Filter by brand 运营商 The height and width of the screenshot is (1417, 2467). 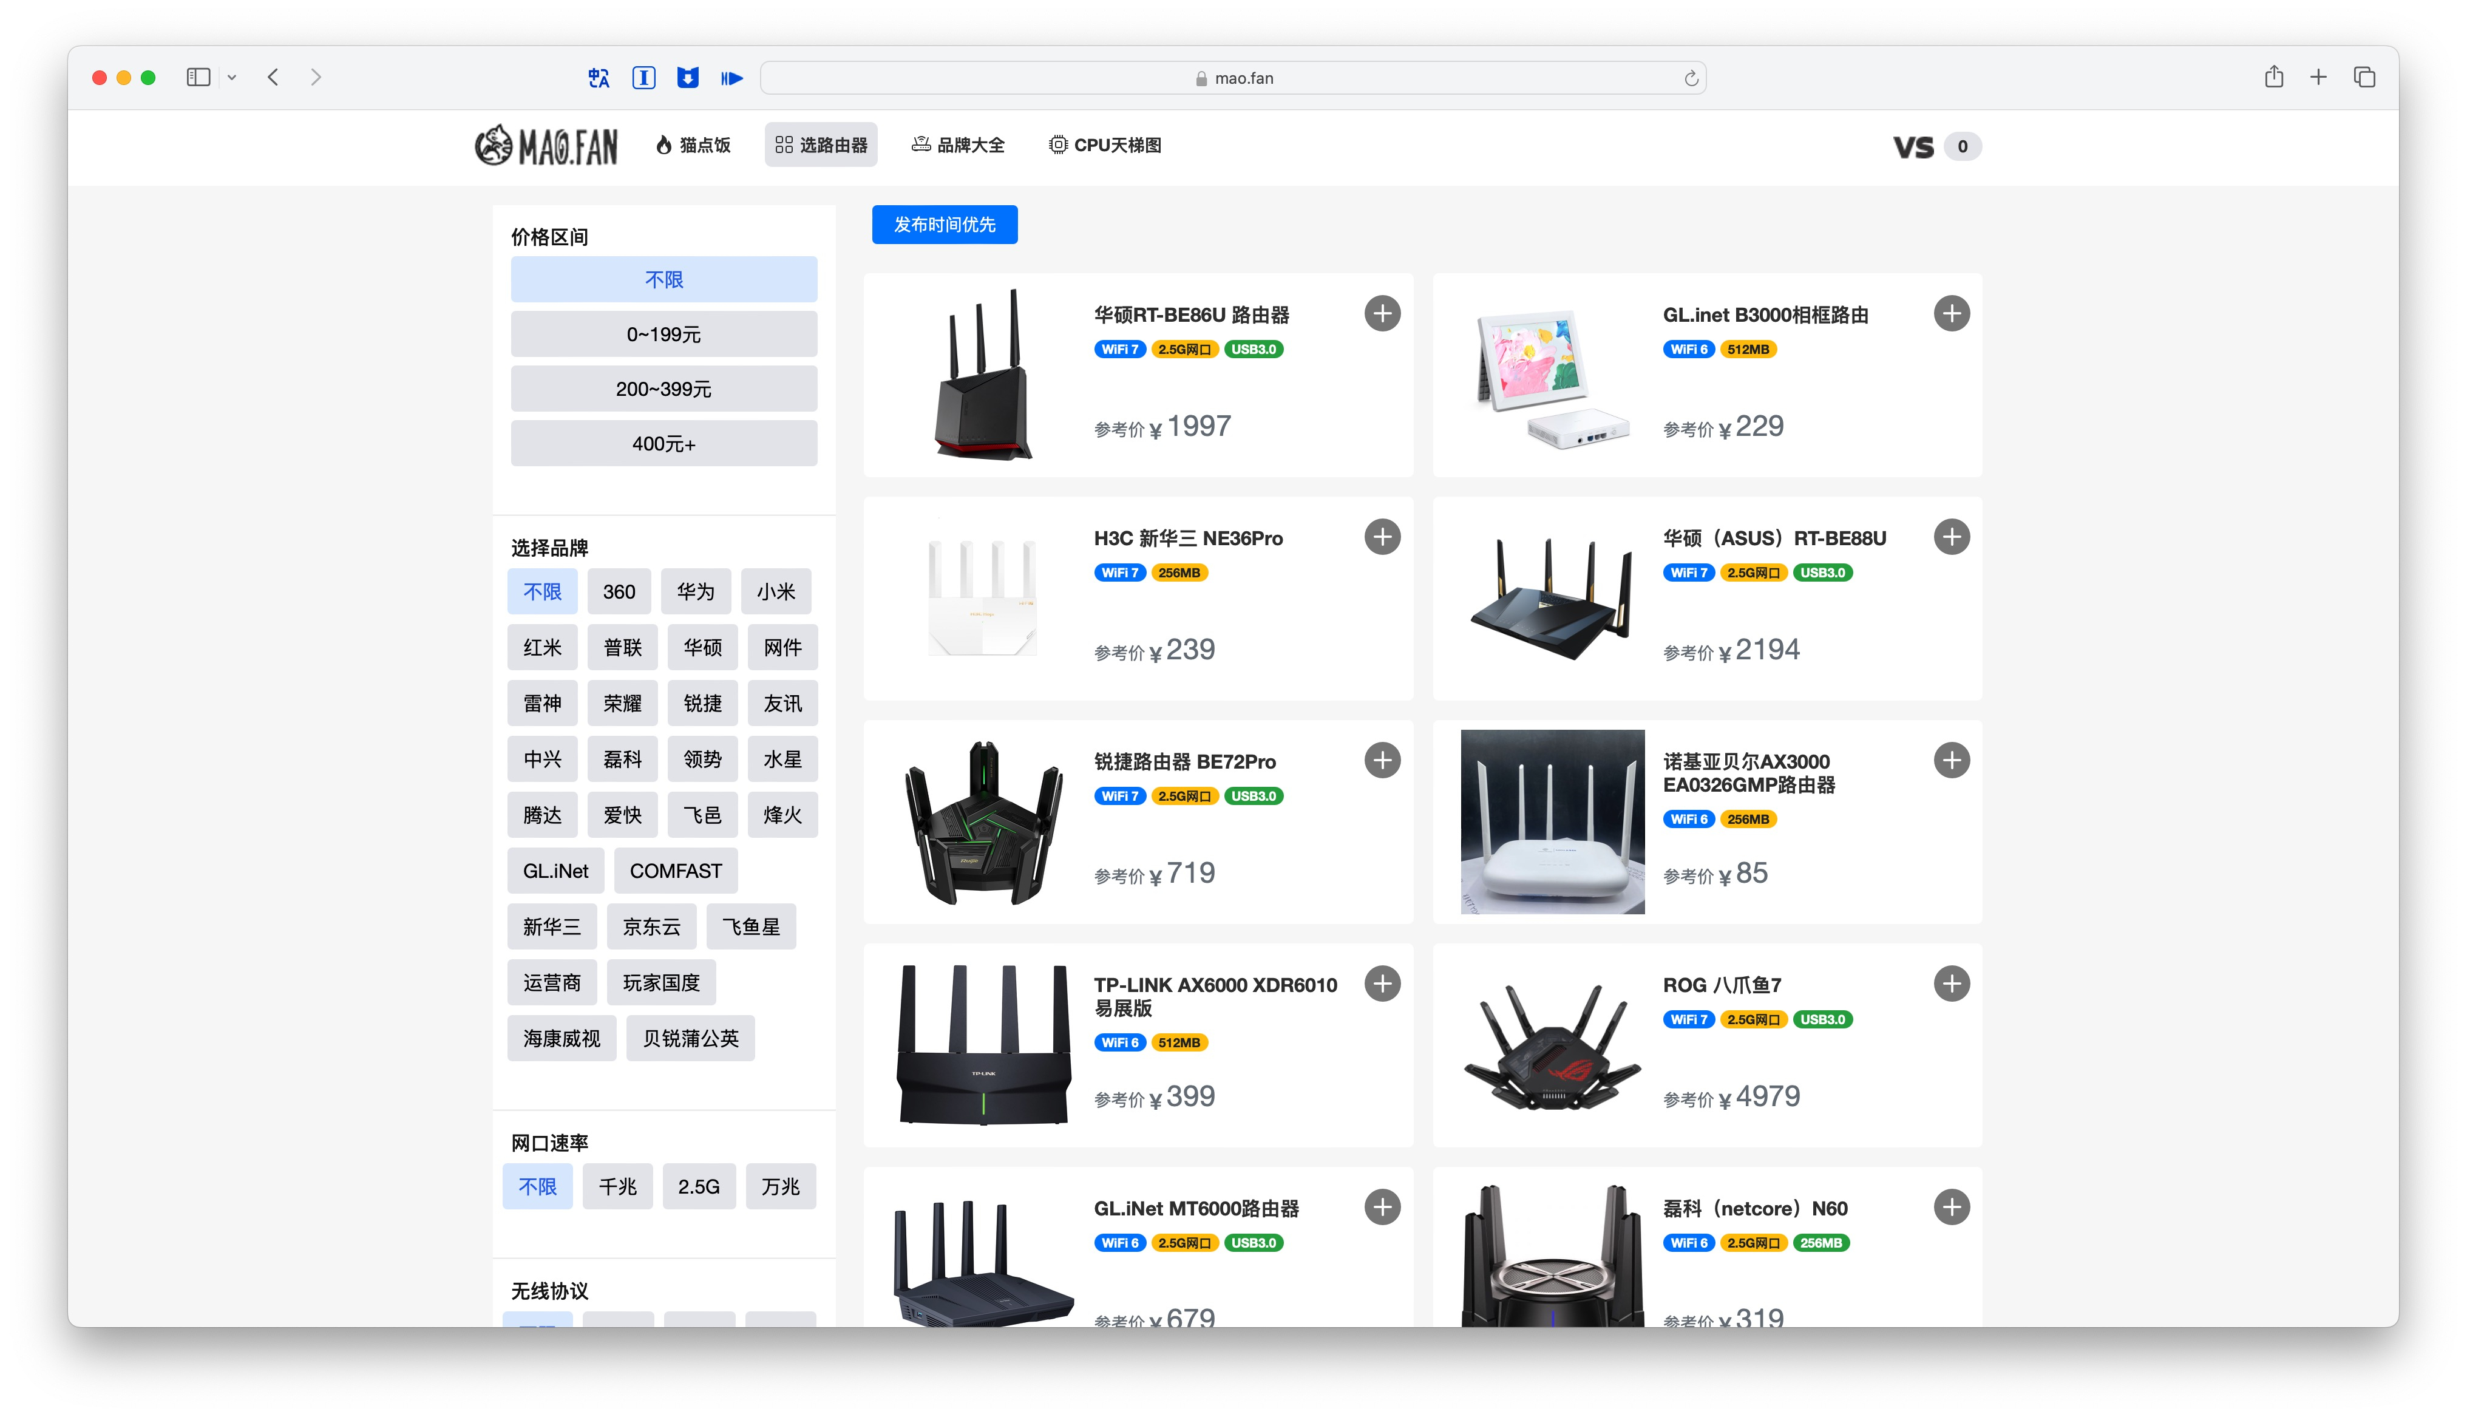pyautogui.click(x=552, y=983)
